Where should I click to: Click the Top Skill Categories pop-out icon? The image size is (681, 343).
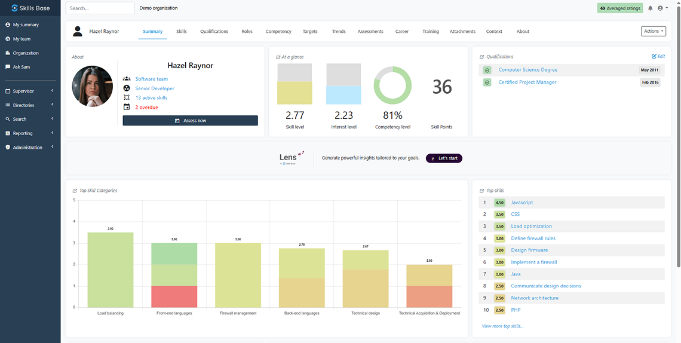pos(75,191)
